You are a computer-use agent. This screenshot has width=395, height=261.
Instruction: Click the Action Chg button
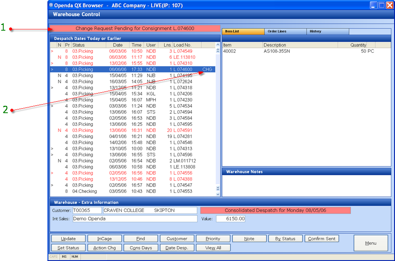105,248
